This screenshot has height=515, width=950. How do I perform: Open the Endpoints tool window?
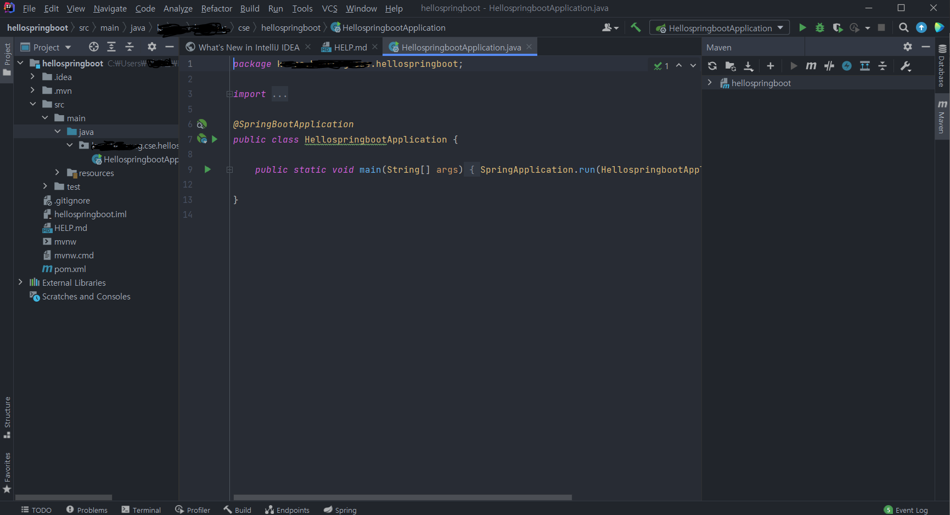(287, 510)
